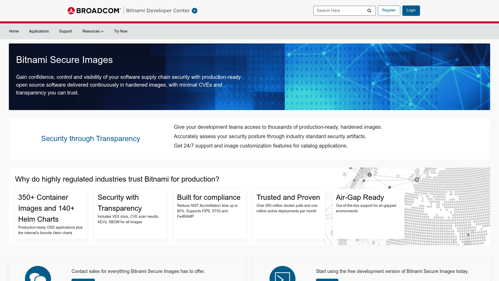Click the Trusted and Proven card
This screenshot has width=499, height=281.
[289, 214]
